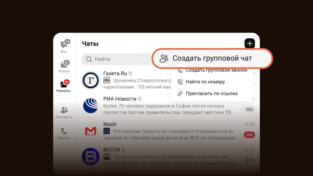Click the phone icon beside Найти по номеру
This screenshot has width=313, height=176.
pos(180,82)
